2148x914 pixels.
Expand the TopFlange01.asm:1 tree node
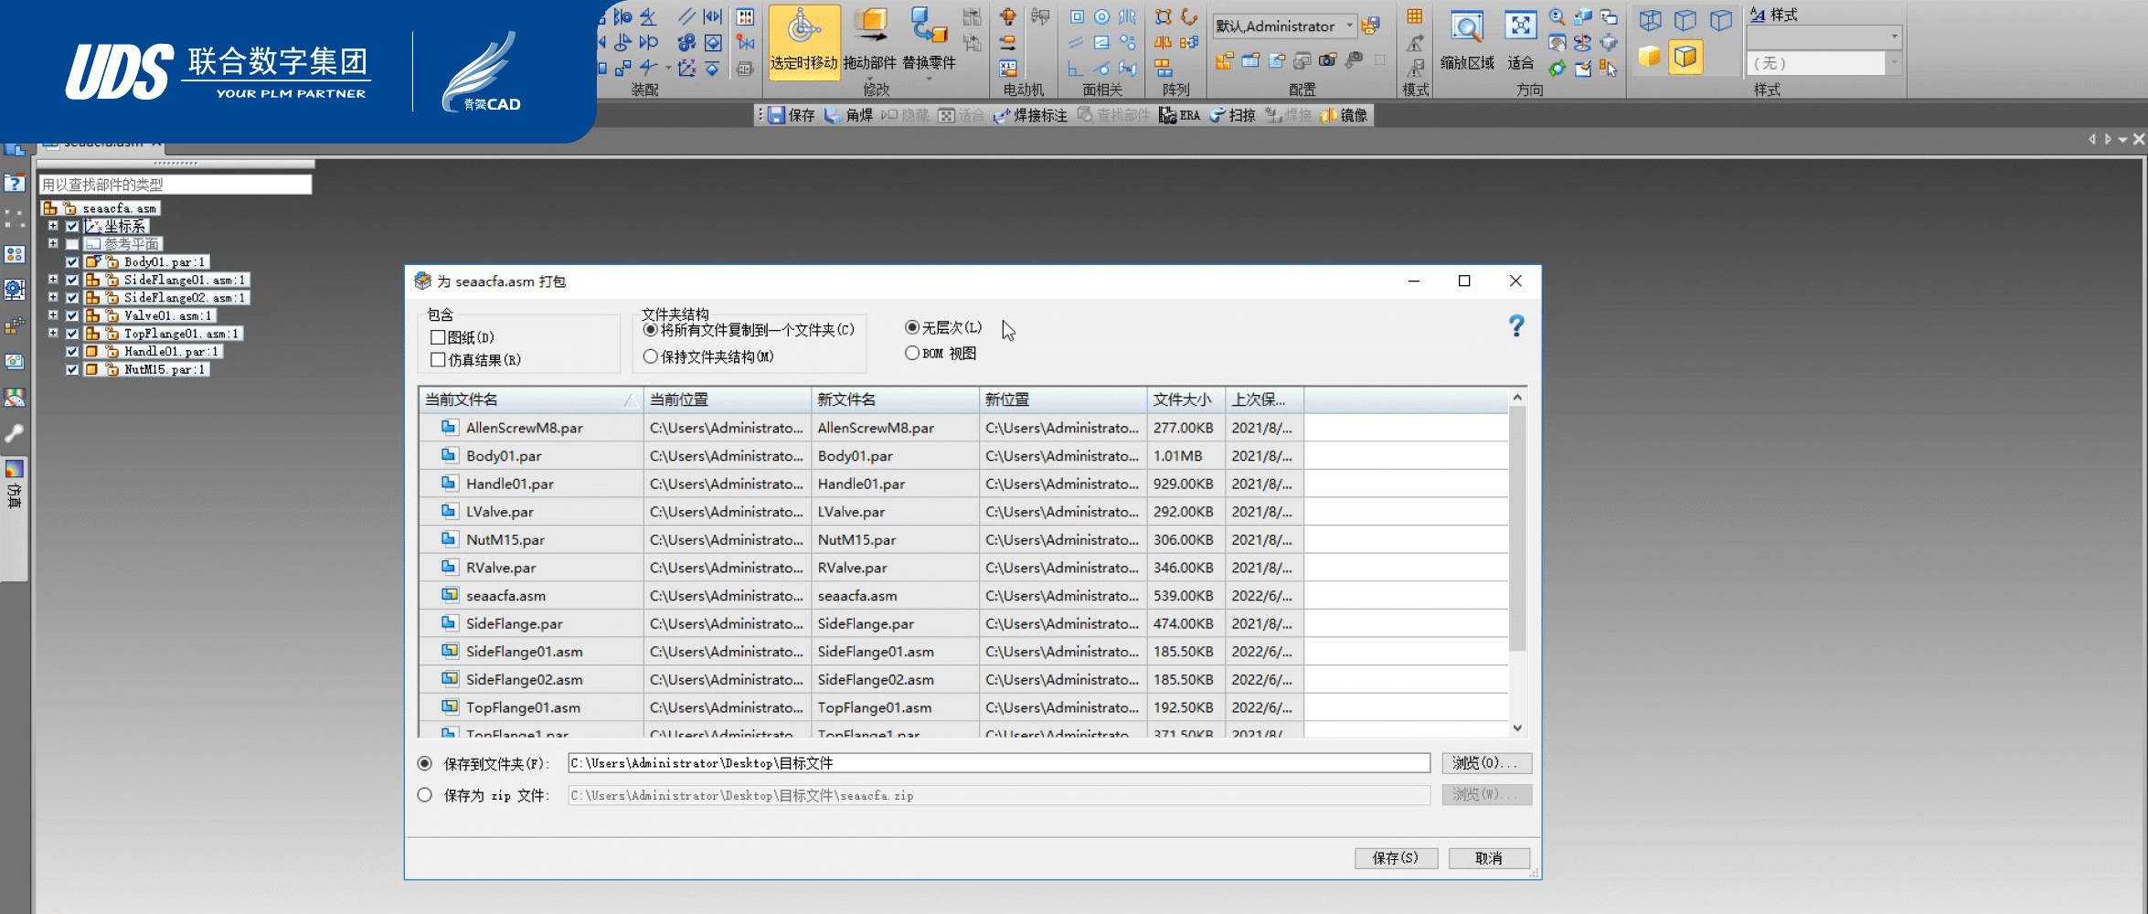53,334
